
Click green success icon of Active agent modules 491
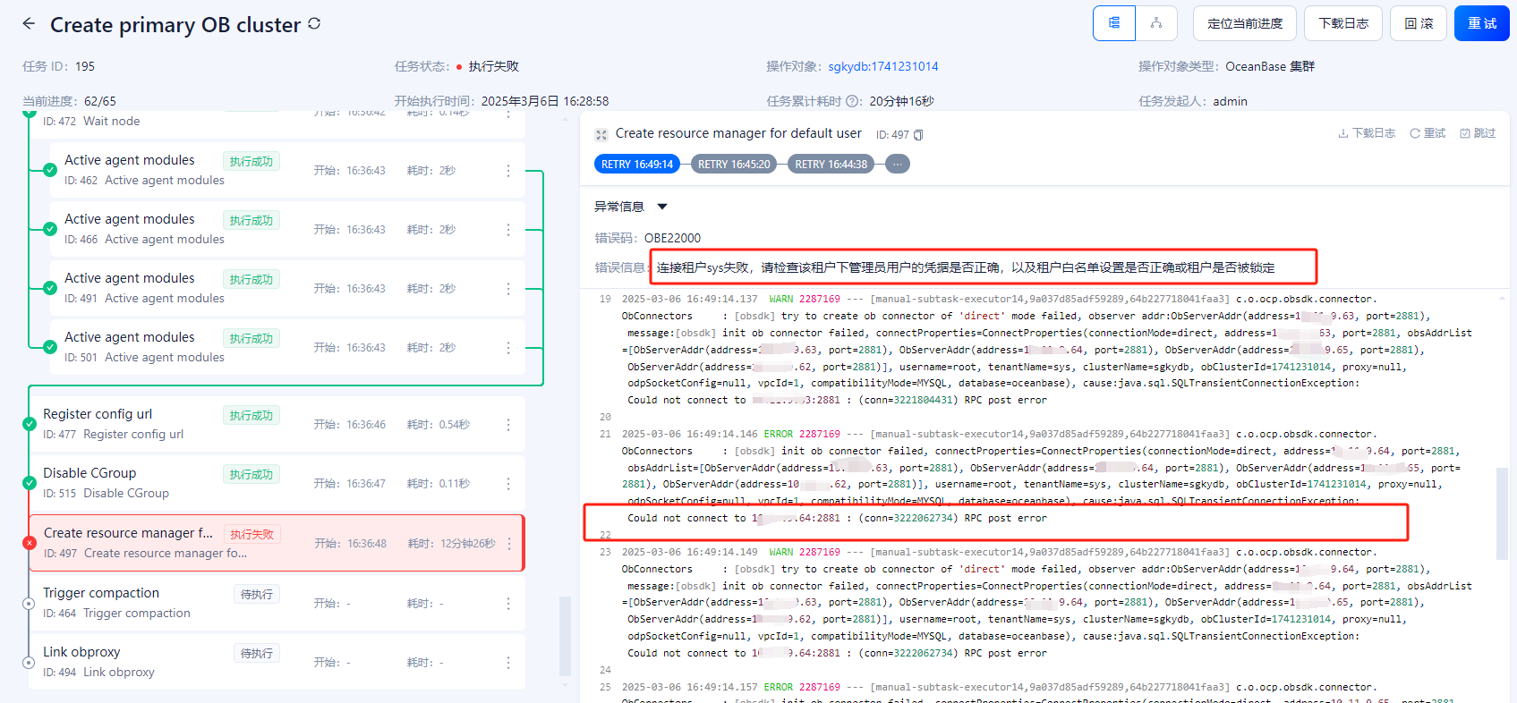click(x=50, y=288)
